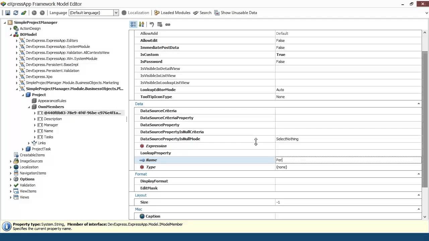Collapse the Misc category
Screen dimensions: 429x241
tap(419, 209)
